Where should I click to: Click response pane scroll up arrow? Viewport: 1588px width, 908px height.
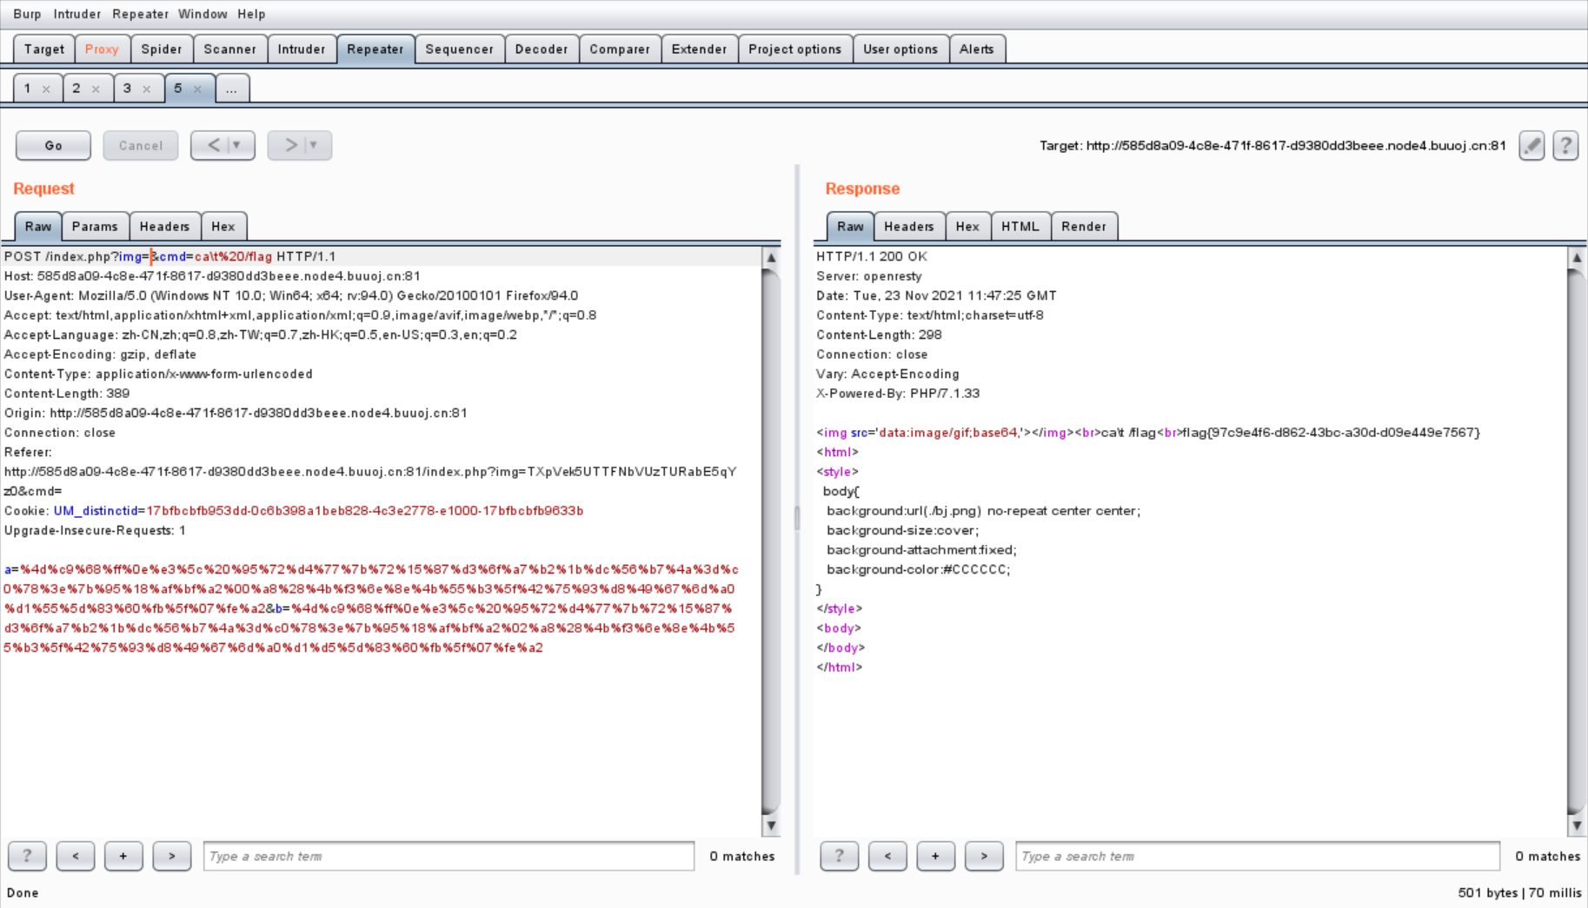pyautogui.click(x=1577, y=257)
